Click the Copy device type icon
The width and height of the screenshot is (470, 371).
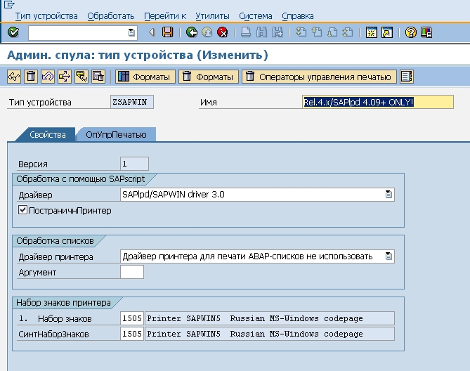coord(98,77)
